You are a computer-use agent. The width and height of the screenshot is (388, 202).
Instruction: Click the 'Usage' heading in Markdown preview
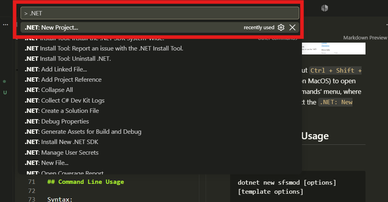[315, 136]
